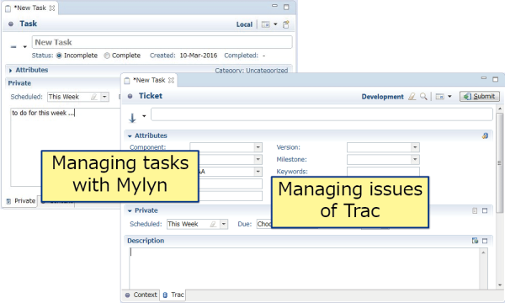Click notes icon in Ticket Private section header
Image resolution: width=505 pixels, height=303 pixels.
click(475, 210)
